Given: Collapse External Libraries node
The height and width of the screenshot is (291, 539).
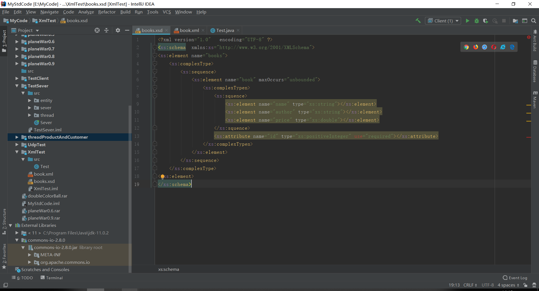Looking at the screenshot, I should click(x=10, y=225).
